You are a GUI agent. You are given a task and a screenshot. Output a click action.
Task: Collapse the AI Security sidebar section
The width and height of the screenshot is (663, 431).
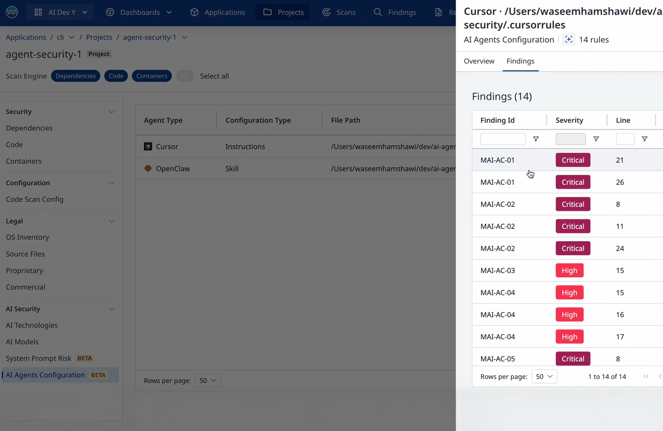pos(111,309)
